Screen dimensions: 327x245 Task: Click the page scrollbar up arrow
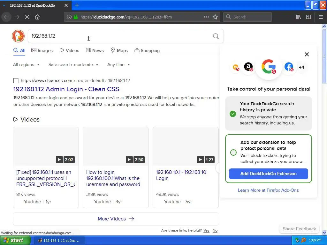pyautogui.click(x=324, y=26)
